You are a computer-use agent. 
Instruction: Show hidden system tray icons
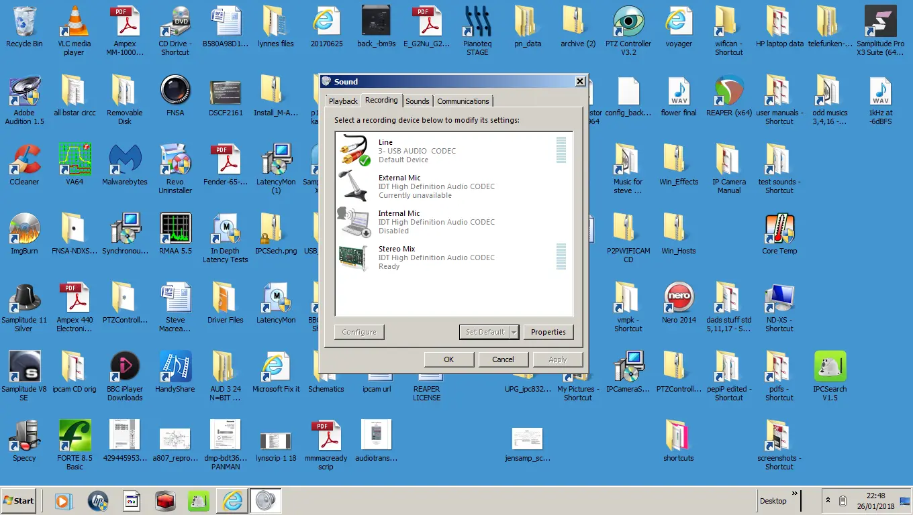(828, 501)
